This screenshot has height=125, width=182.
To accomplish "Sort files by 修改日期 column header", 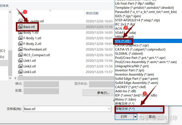I will click(92, 13).
